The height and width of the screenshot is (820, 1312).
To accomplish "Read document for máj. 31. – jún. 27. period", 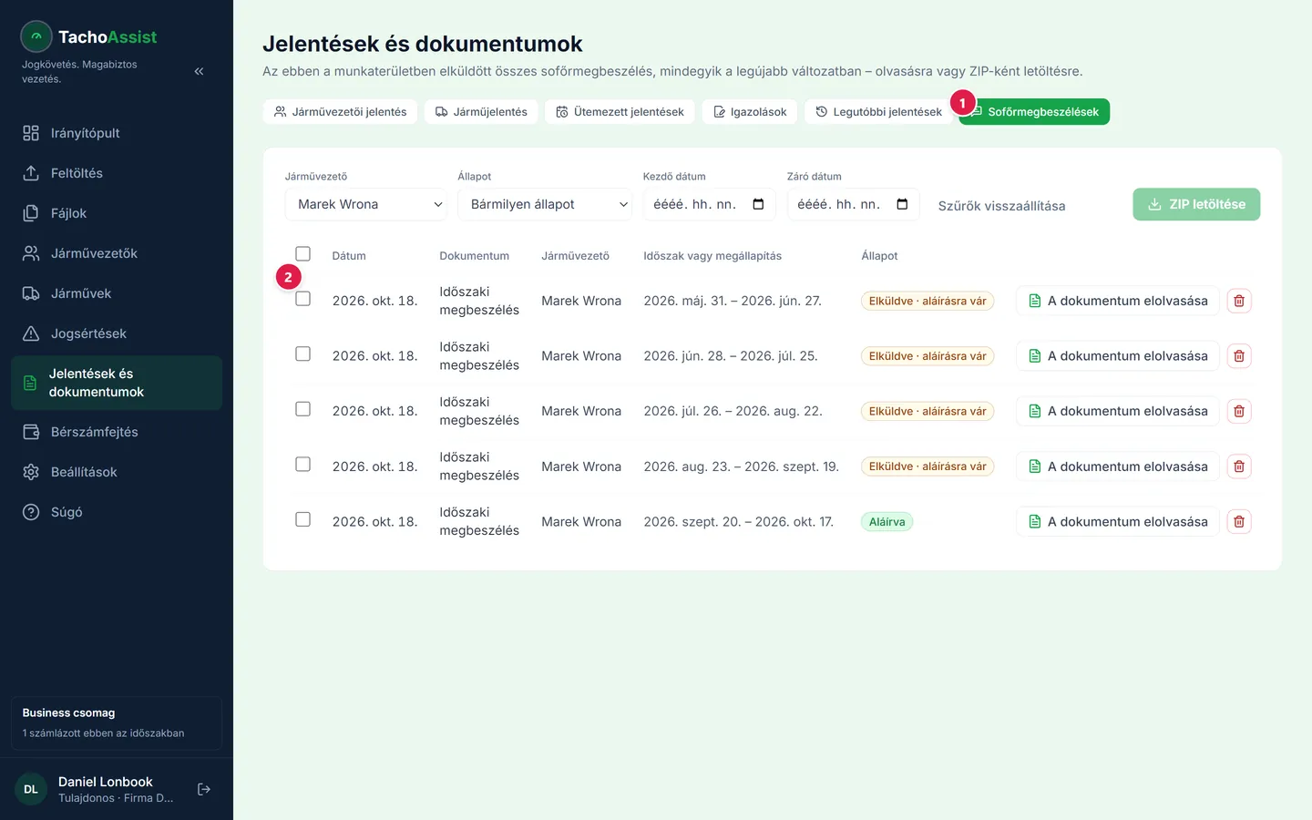I will 1118,301.
